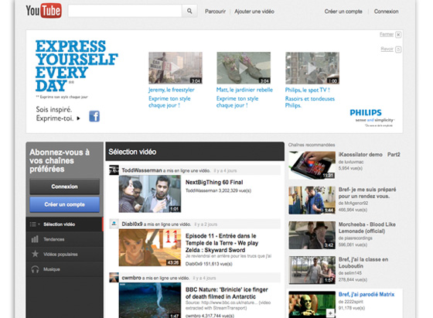The height and width of the screenshot is (318, 433).
Task: Open cwmbro channel name link
Action: 131,278
